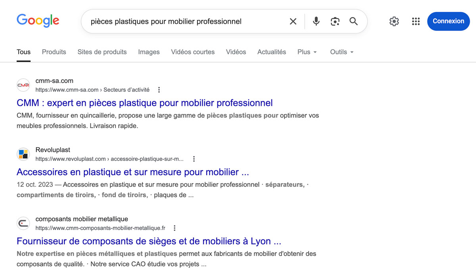Start the search with the magnifier icon
The width and height of the screenshot is (476, 277).
353,21
